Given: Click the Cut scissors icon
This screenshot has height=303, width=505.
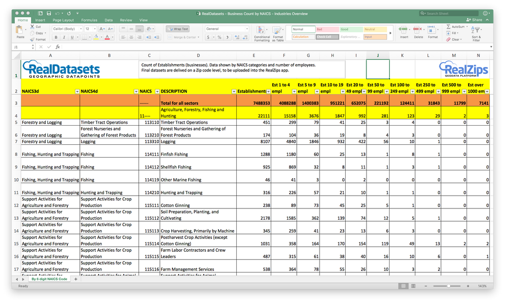Looking at the screenshot, I should pyautogui.click(x=33, y=27).
